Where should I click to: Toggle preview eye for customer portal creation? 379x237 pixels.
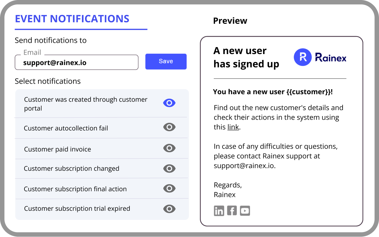[169, 103]
